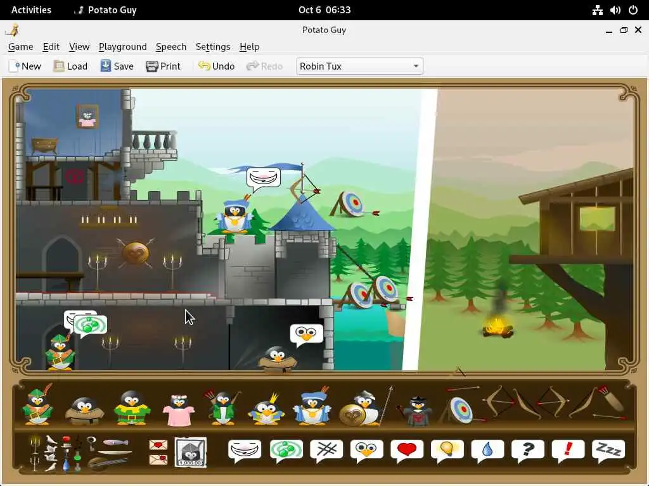Open the clock and calendar at Oct 6 06:33
Image resolution: width=649 pixels, height=486 pixels.
(x=324, y=10)
